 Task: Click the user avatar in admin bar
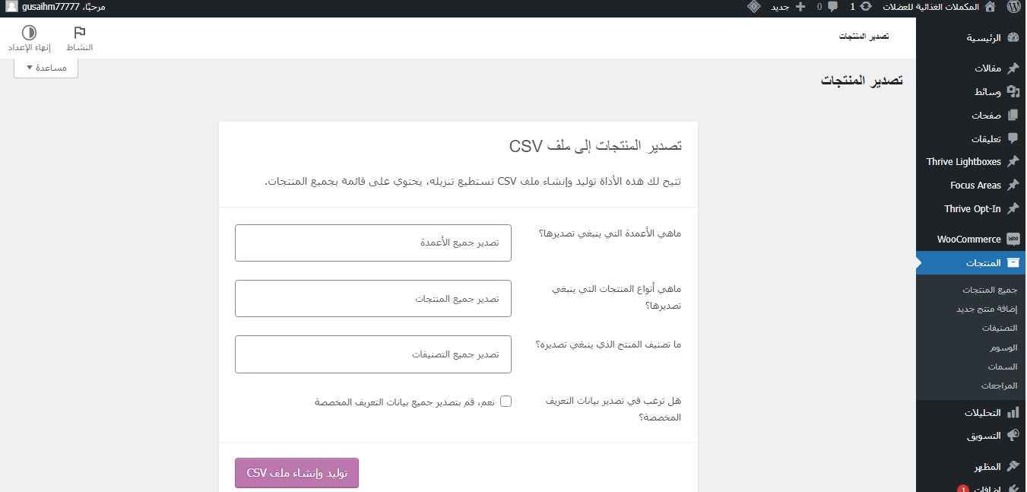click(11, 7)
